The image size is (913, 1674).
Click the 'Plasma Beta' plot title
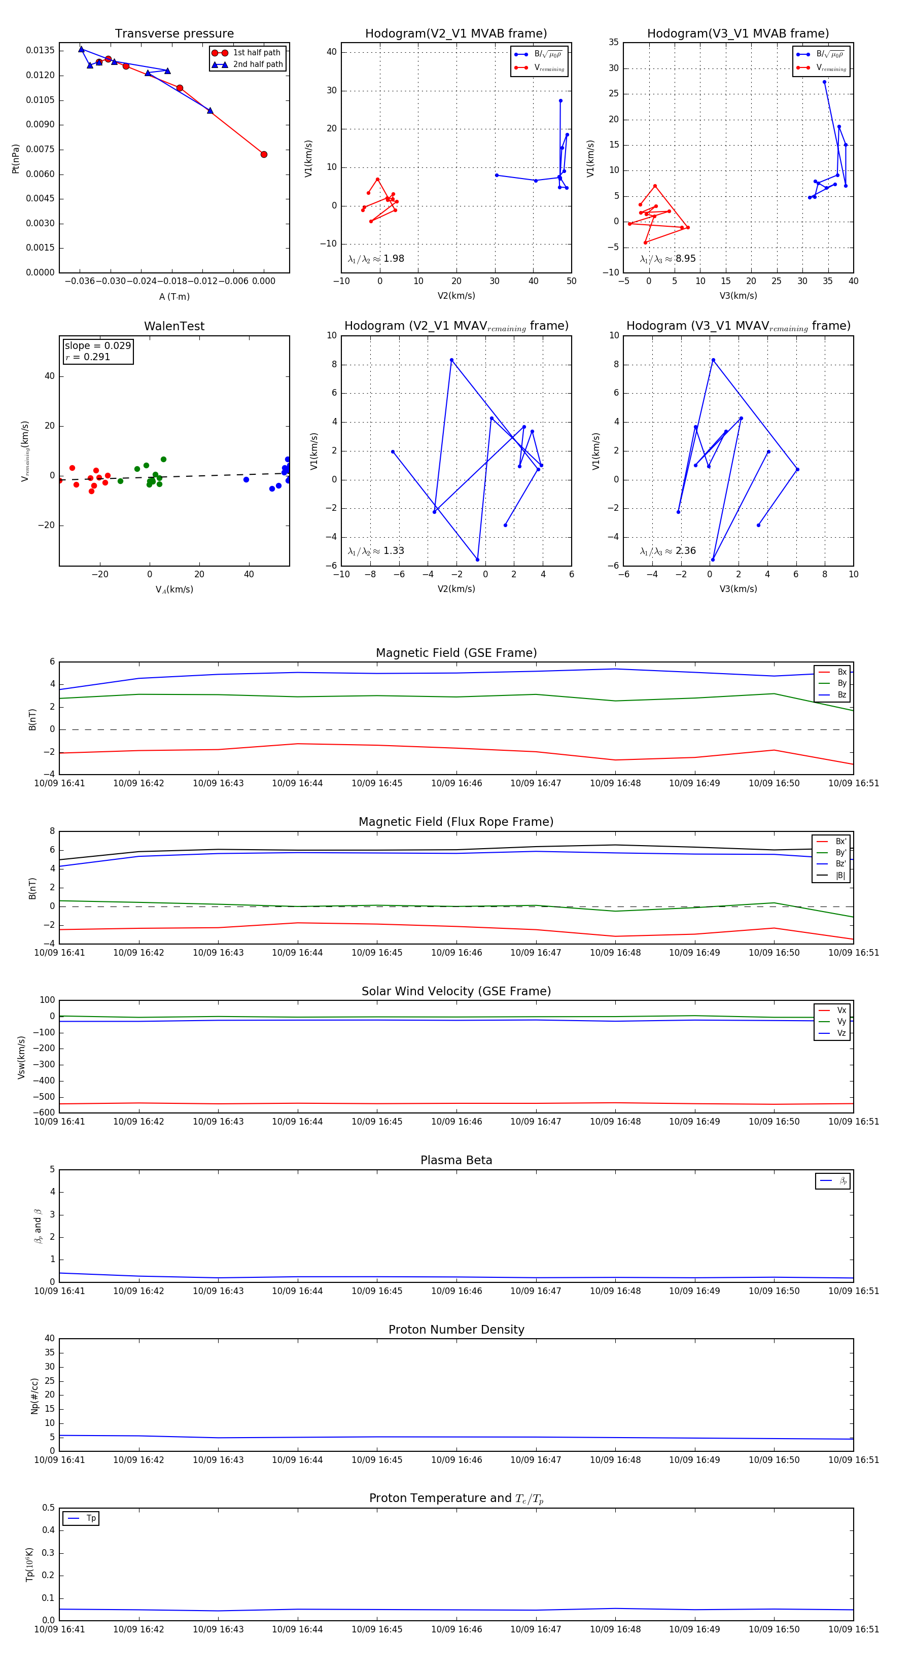click(x=456, y=1160)
